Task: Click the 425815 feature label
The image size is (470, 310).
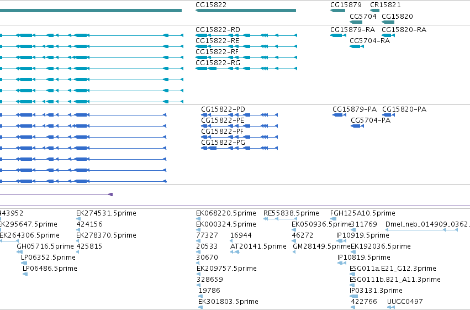Action: [x=89, y=246]
